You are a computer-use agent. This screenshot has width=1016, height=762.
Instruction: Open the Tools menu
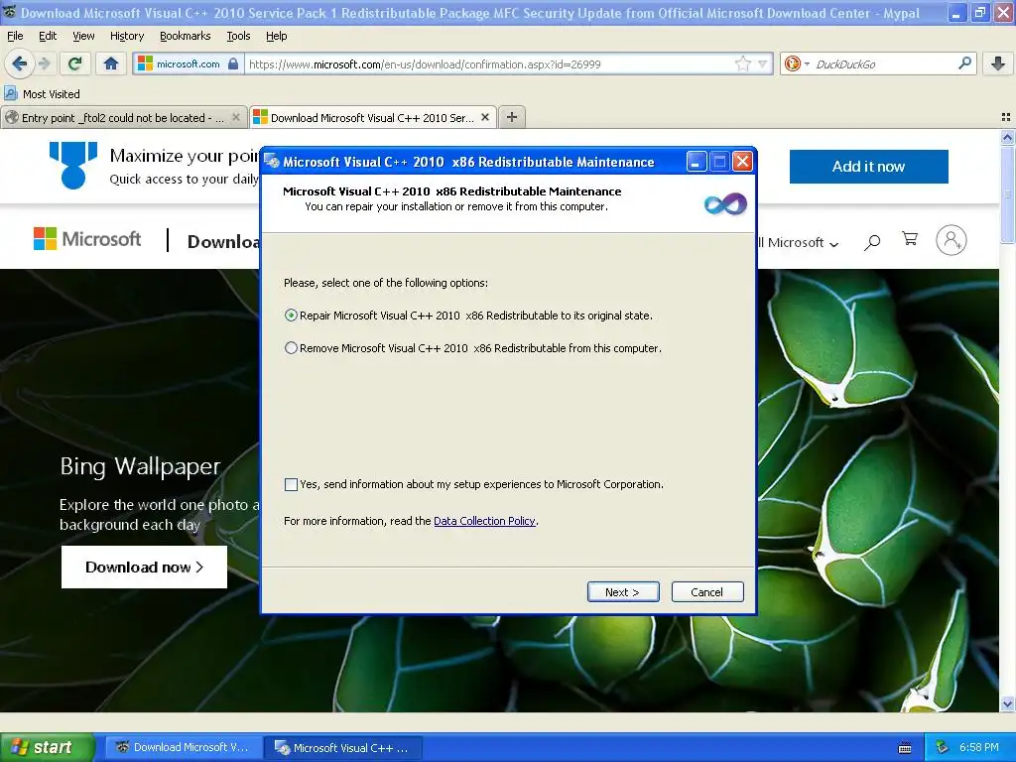(x=238, y=36)
